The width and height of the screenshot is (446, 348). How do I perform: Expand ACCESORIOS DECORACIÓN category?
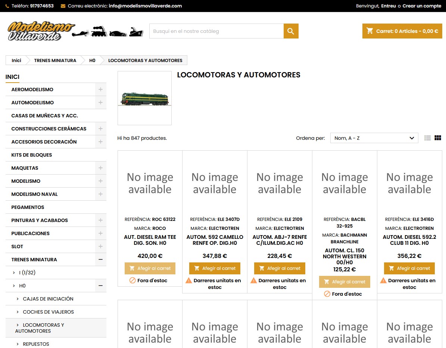100,142
